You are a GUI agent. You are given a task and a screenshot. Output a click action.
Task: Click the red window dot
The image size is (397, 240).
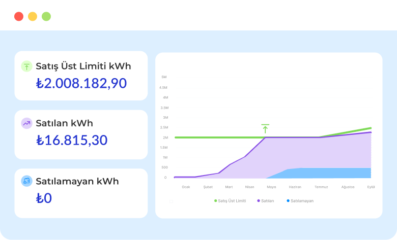(19, 16)
